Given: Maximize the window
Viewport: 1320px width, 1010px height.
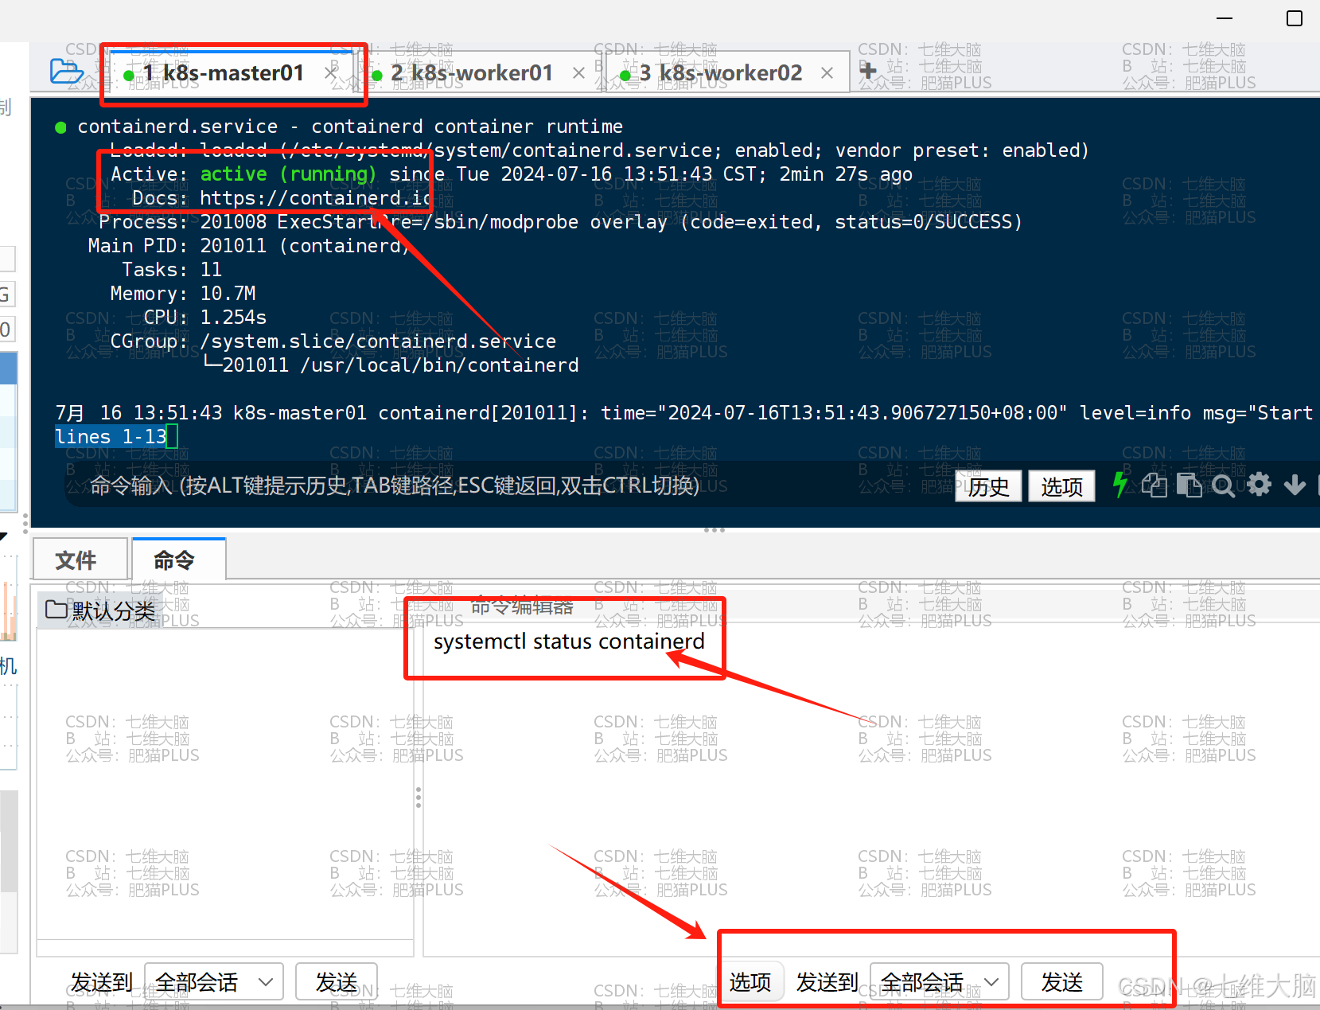Looking at the screenshot, I should pos(1295,18).
